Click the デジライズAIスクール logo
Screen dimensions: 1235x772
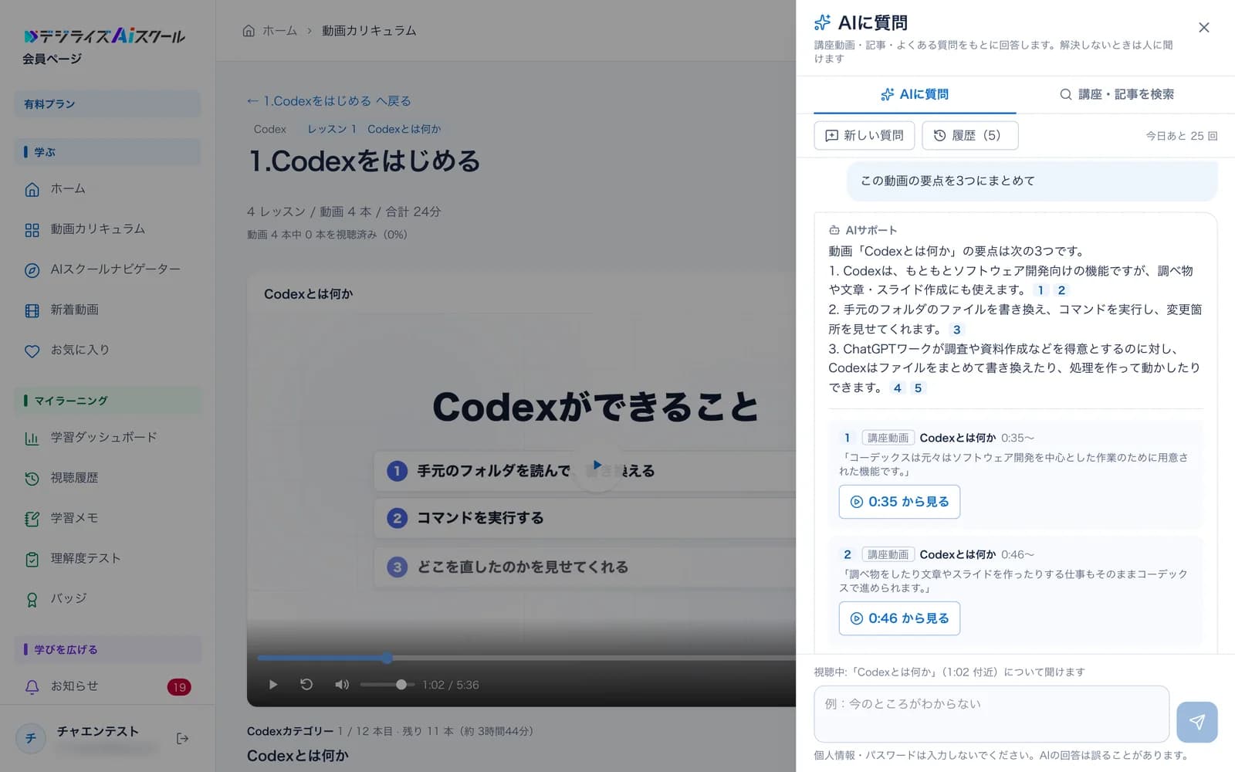point(104,36)
